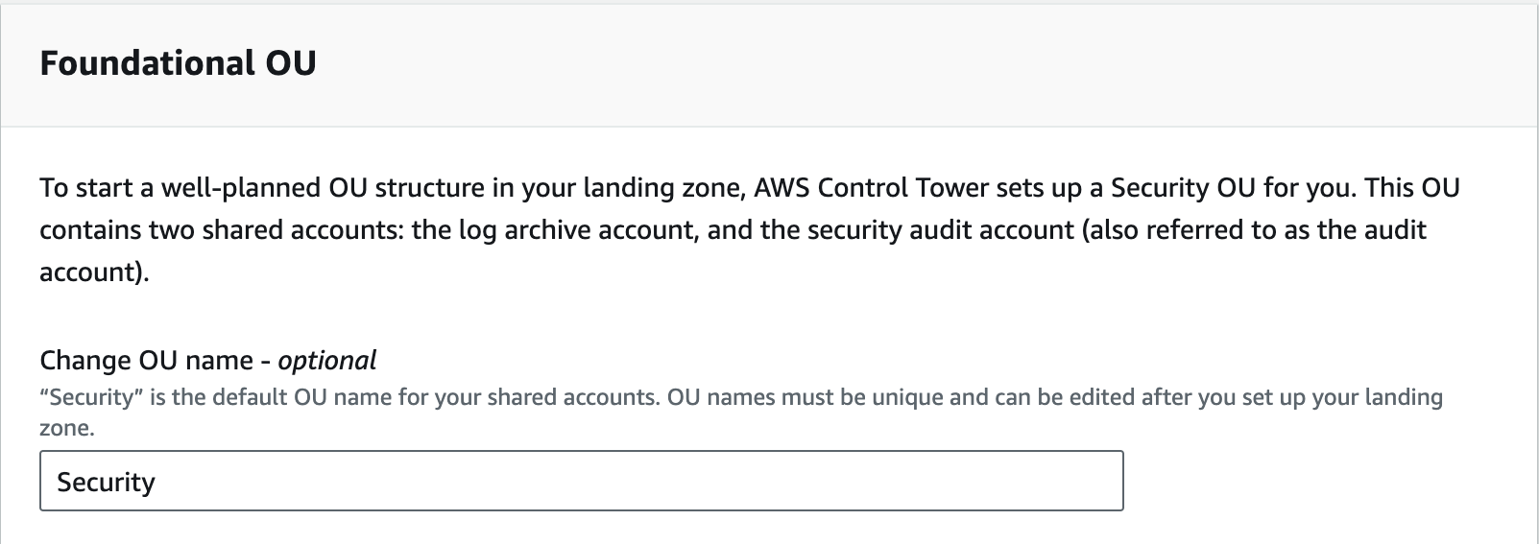Click "account)." ending the description paragraph
The width and height of the screenshot is (1539, 544).
pyautogui.click(x=94, y=272)
